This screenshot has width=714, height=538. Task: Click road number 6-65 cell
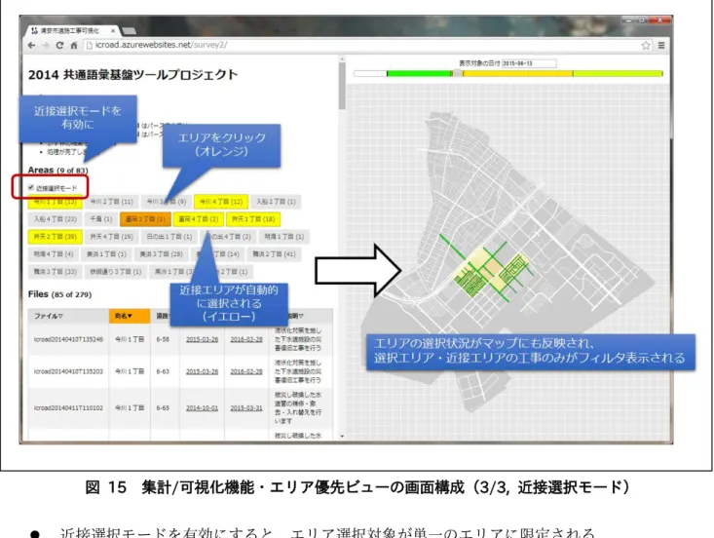(x=163, y=408)
